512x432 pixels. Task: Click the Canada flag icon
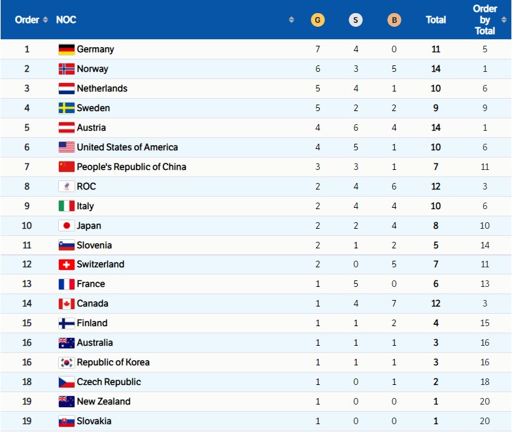point(66,303)
